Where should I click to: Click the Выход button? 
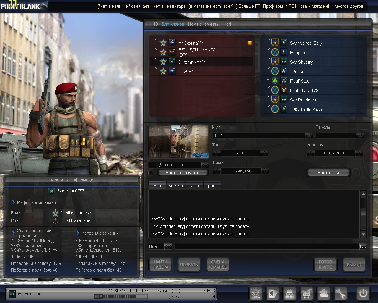[354, 265]
